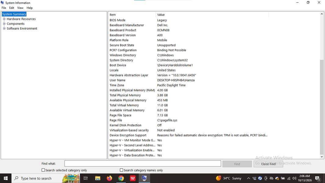This screenshot has height=183, width=325.
Task: Click the System Information title bar icon
Action: pos(2,2)
